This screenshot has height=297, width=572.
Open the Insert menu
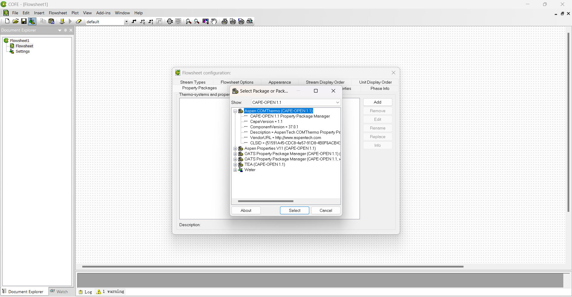coord(39,13)
